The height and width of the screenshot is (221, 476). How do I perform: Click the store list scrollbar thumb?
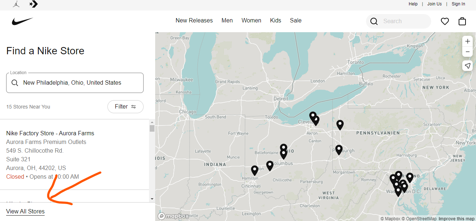coord(152,128)
